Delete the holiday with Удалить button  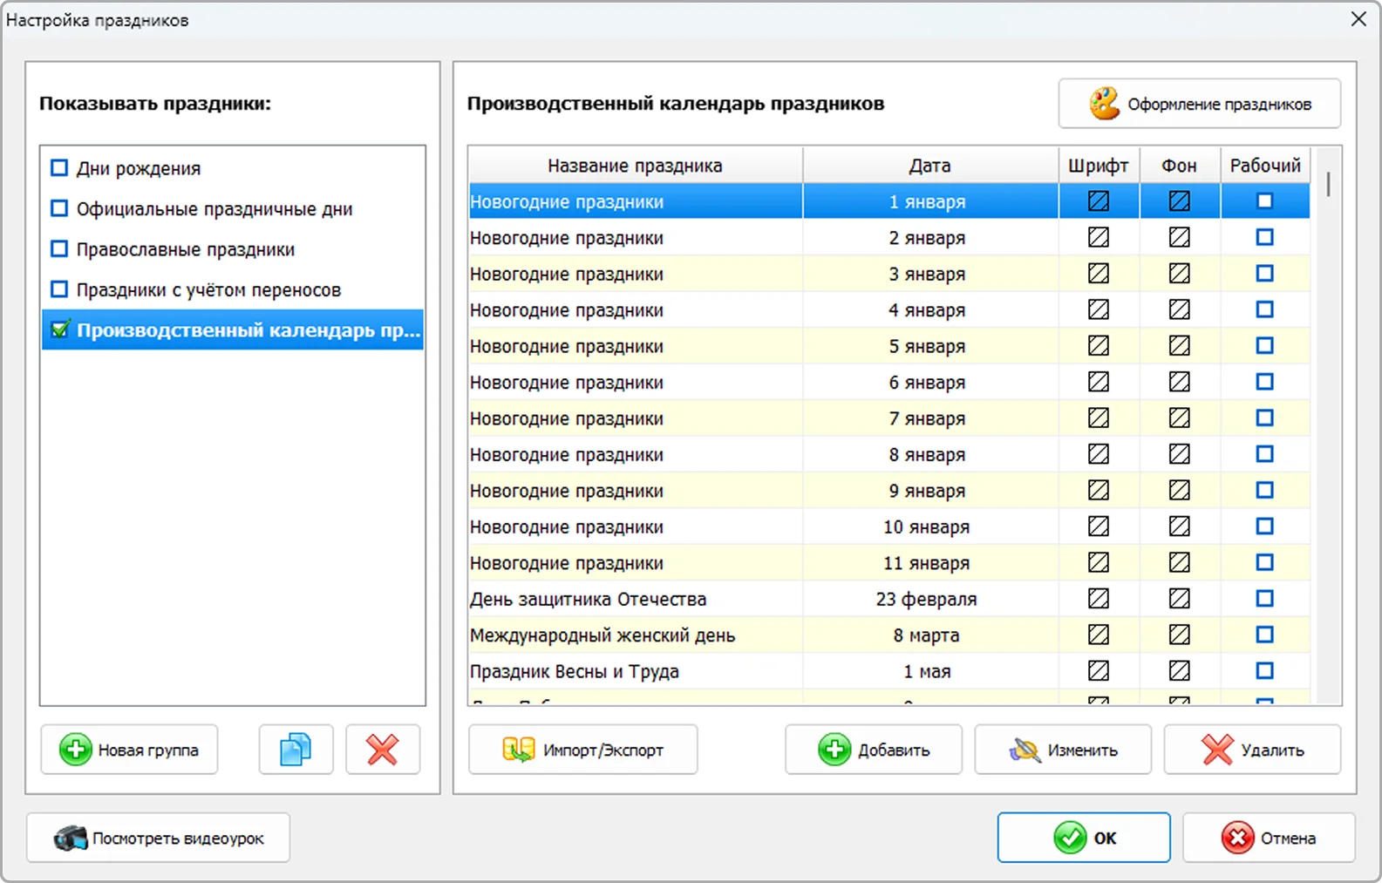tap(1251, 750)
